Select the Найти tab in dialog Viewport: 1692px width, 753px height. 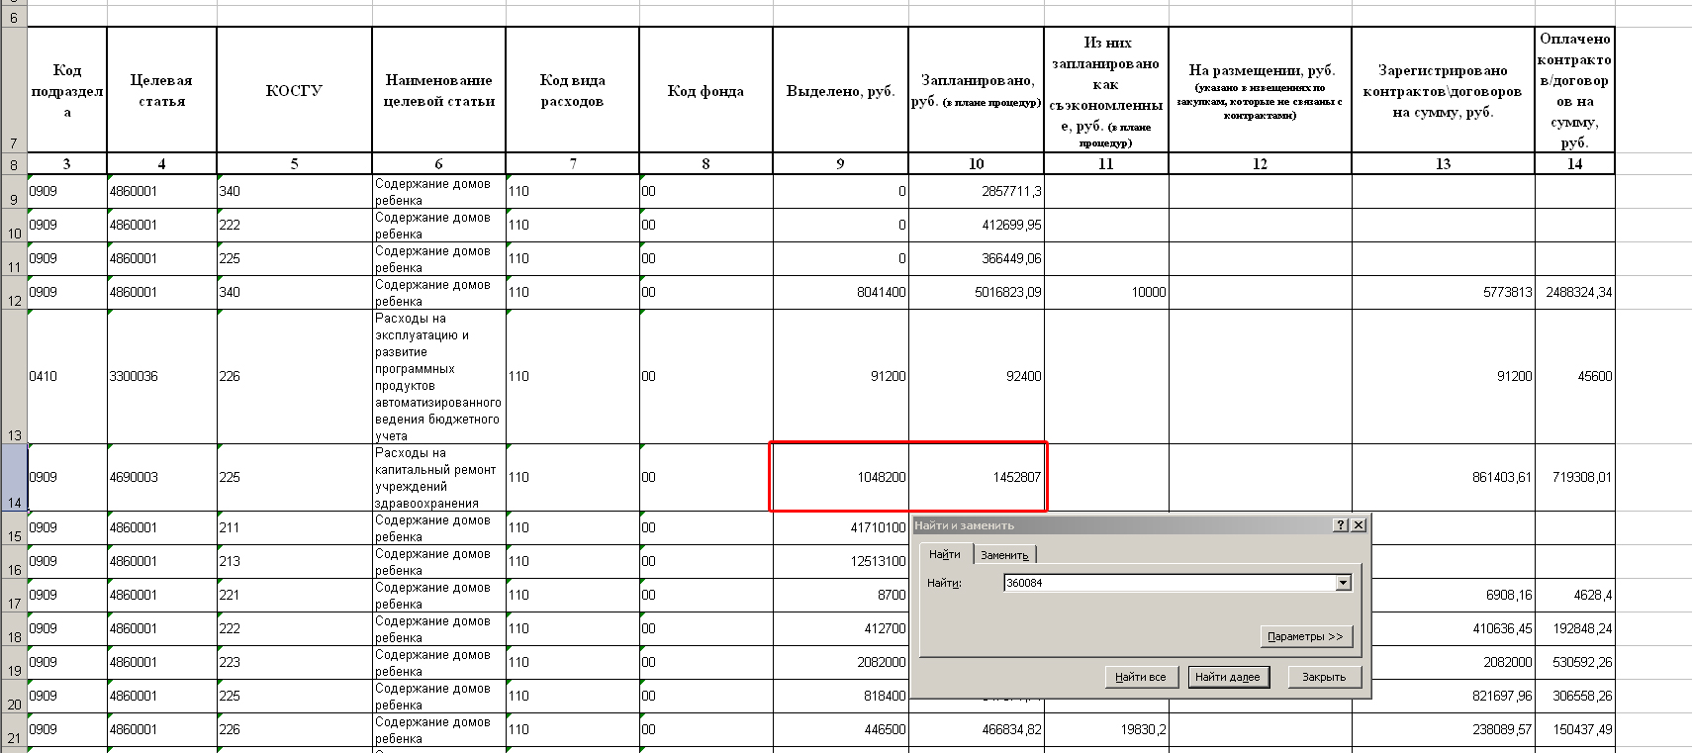(945, 554)
